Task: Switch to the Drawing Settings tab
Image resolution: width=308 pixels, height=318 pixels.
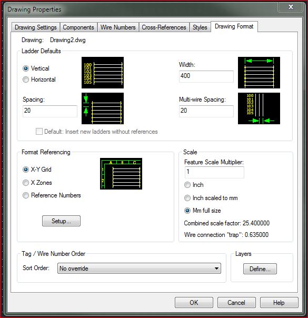Action: (x=36, y=27)
